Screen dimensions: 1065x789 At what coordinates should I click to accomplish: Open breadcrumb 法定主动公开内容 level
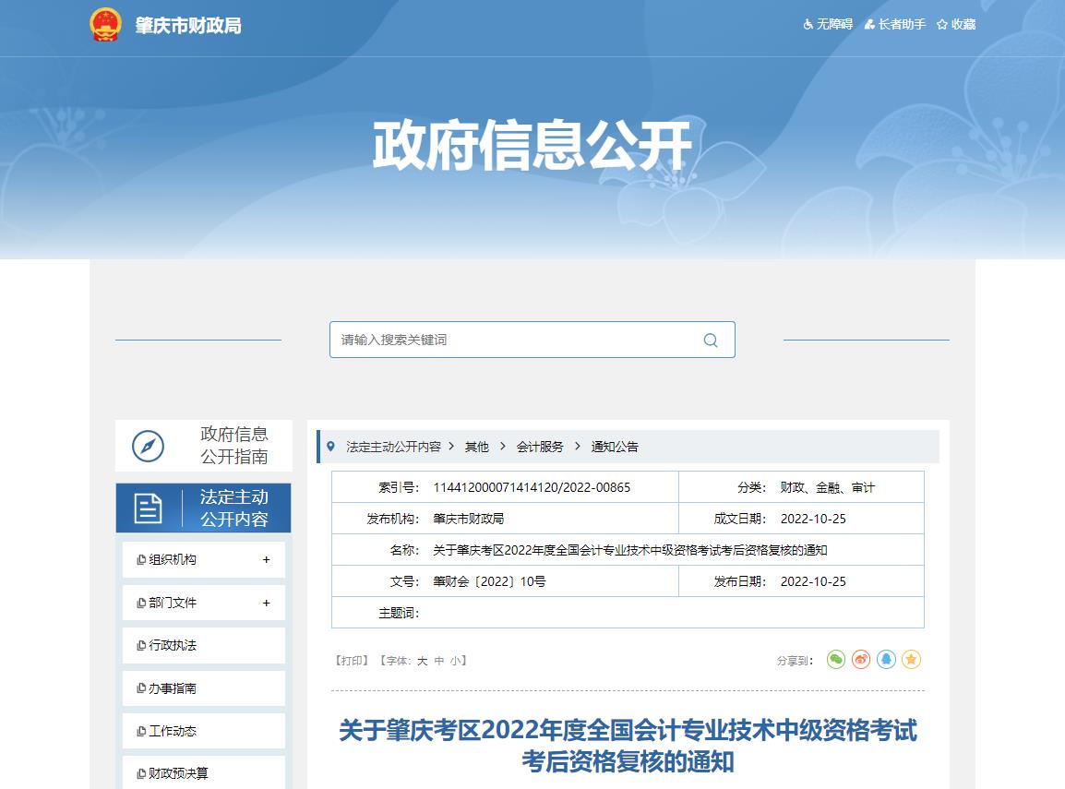[x=395, y=447]
